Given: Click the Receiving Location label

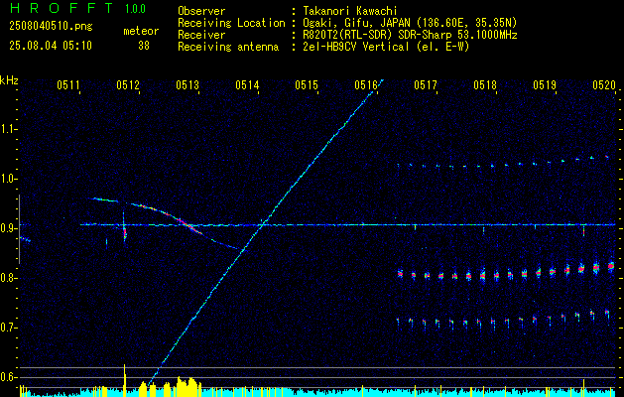Looking at the screenshot, I should coord(231,23).
